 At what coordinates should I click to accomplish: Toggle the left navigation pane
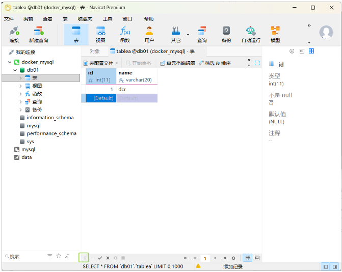tap(326, 267)
